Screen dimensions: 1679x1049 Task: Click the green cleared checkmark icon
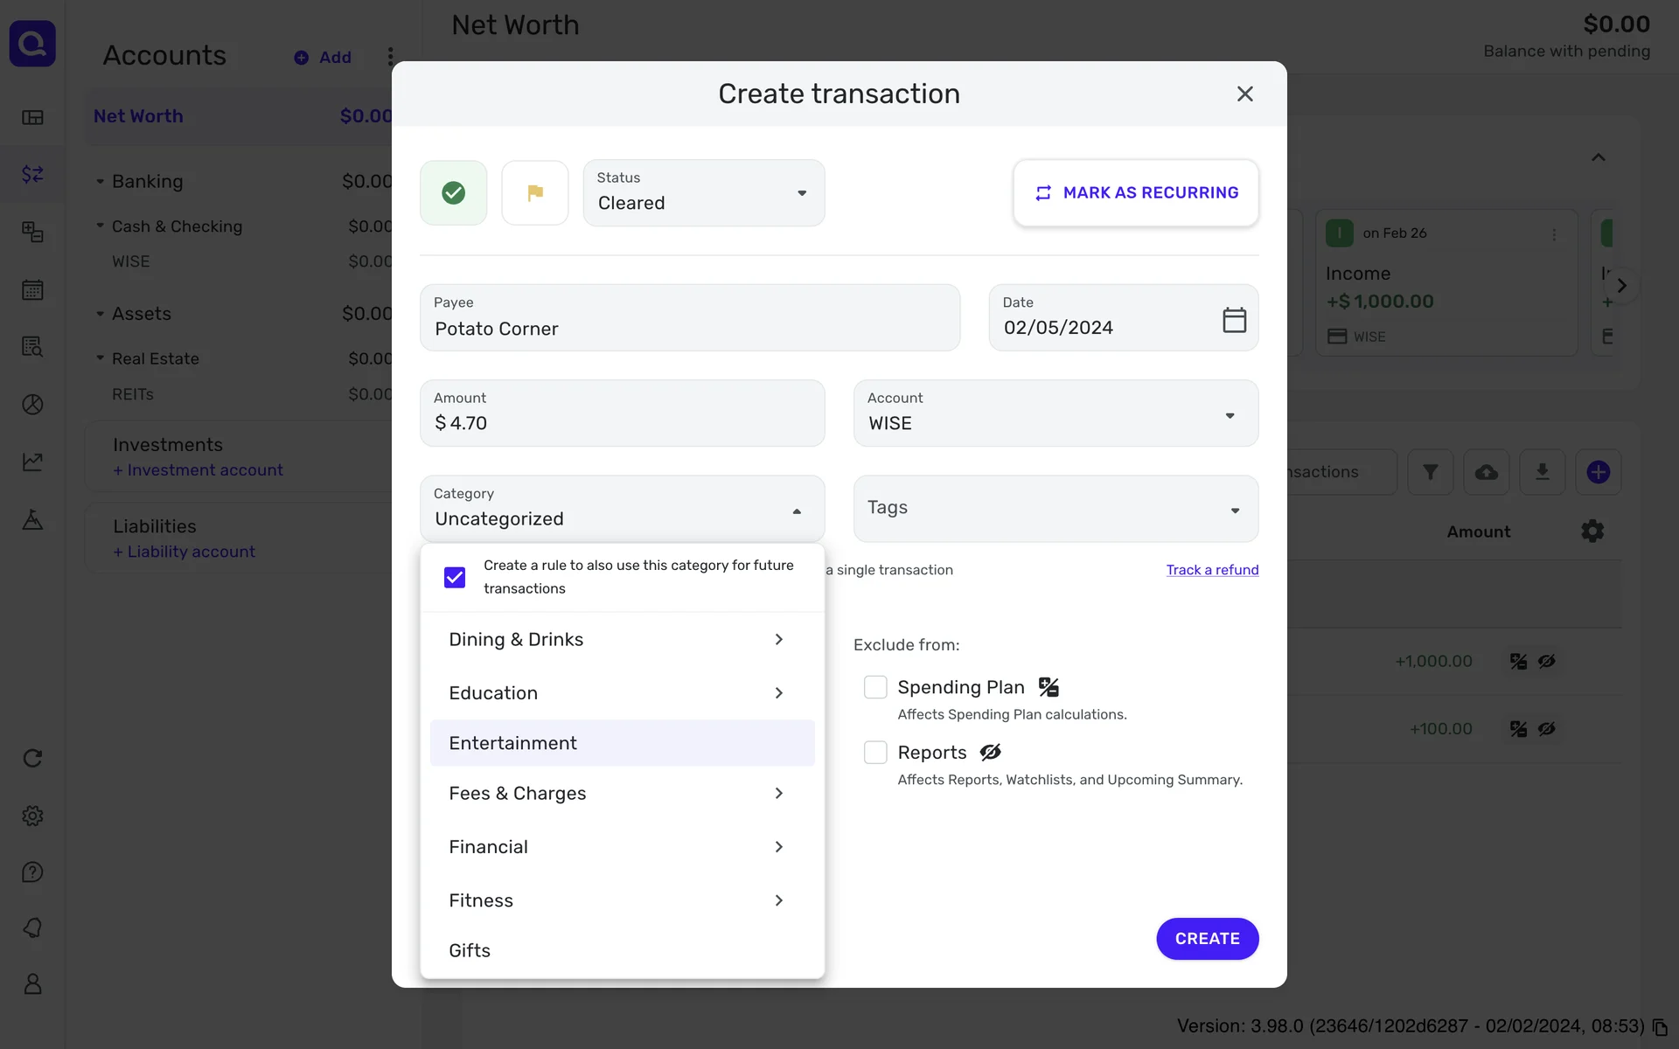(x=453, y=193)
